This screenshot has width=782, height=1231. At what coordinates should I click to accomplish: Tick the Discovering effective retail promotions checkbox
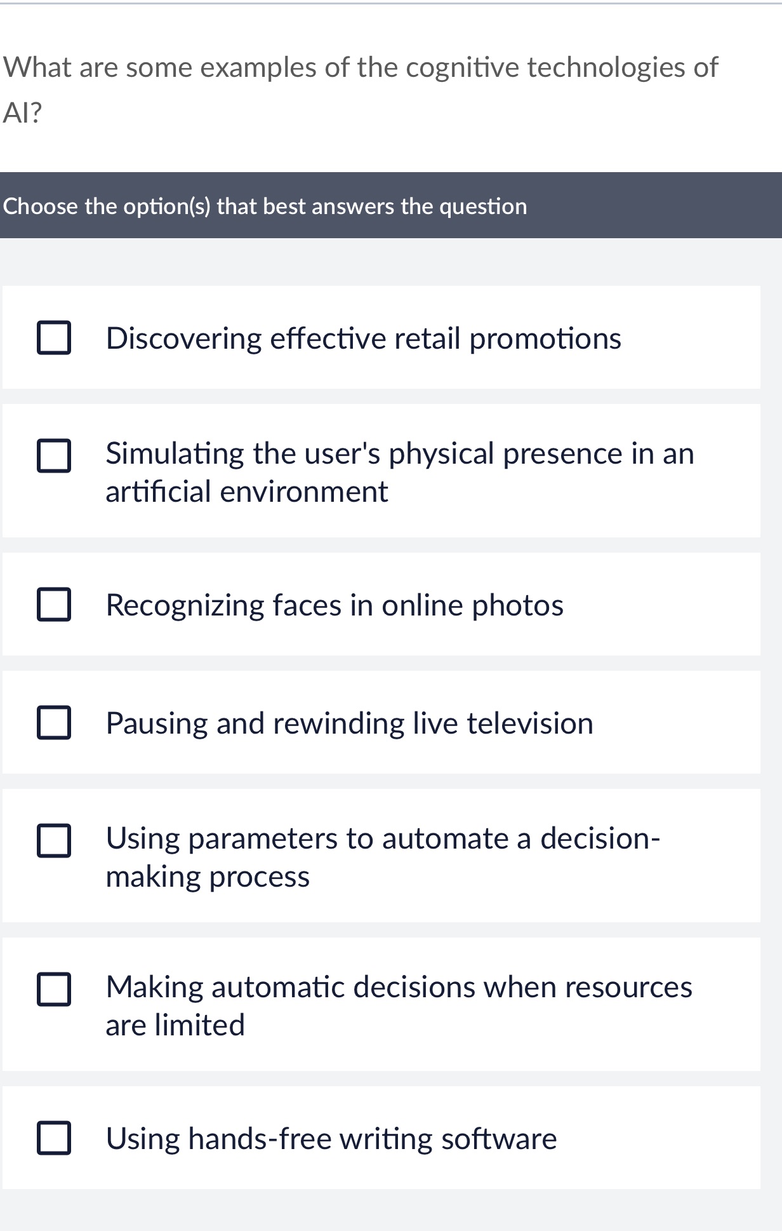(x=53, y=338)
